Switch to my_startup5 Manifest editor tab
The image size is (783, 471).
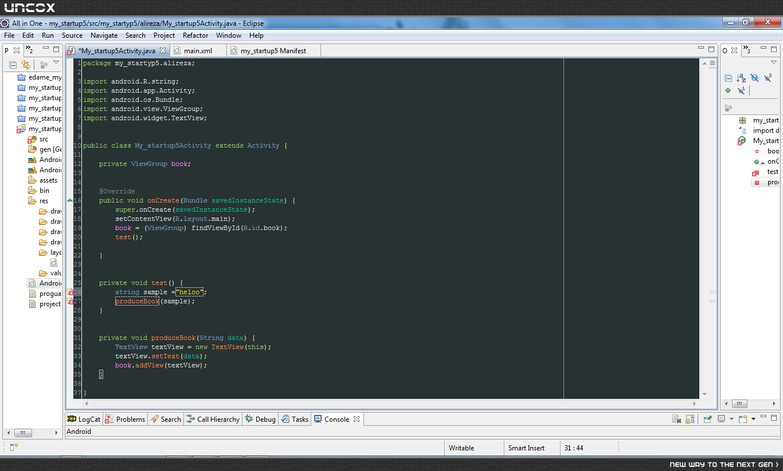click(x=273, y=51)
